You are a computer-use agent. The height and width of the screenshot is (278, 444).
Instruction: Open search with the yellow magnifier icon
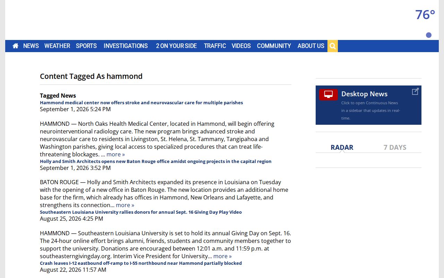point(333,46)
